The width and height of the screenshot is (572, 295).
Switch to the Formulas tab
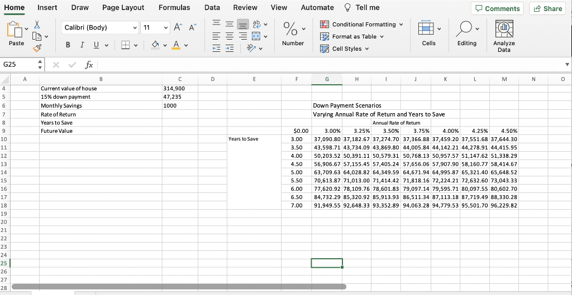174,8
